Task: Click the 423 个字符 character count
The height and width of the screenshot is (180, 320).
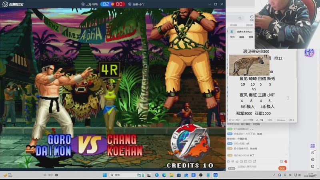Action: tap(248, 120)
